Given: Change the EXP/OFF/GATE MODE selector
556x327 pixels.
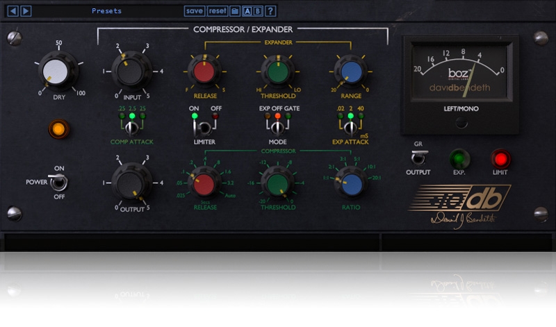Looking at the screenshot, I should 277,127.
